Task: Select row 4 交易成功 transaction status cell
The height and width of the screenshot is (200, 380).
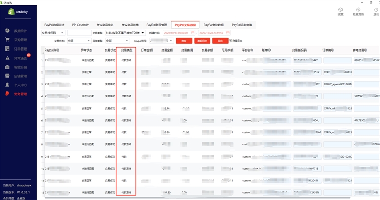Action: [x=110, y=96]
